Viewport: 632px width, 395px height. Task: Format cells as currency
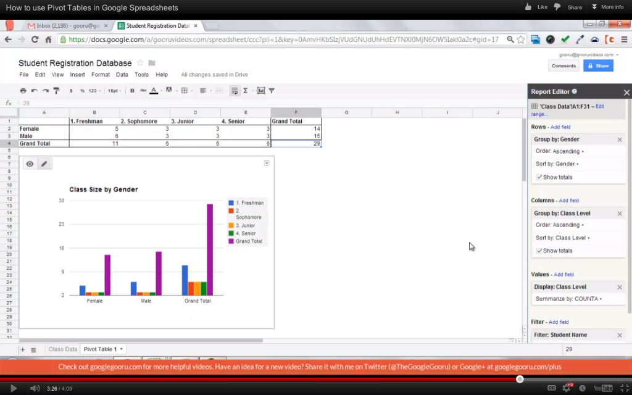(71, 91)
